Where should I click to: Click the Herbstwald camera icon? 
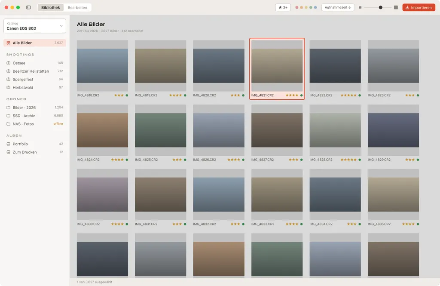9,87
